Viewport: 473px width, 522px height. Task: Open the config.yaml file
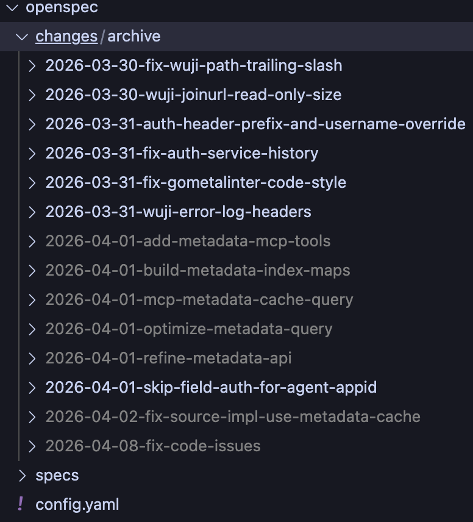click(x=77, y=504)
